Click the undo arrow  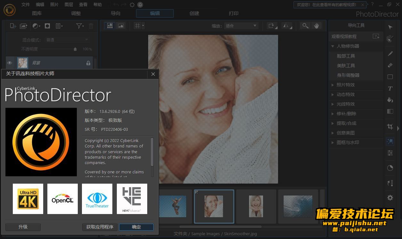coord(116,5)
